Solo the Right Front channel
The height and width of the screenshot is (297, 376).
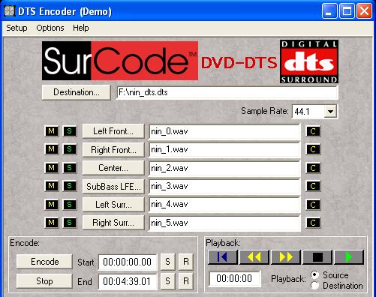pyautogui.click(x=69, y=149)
